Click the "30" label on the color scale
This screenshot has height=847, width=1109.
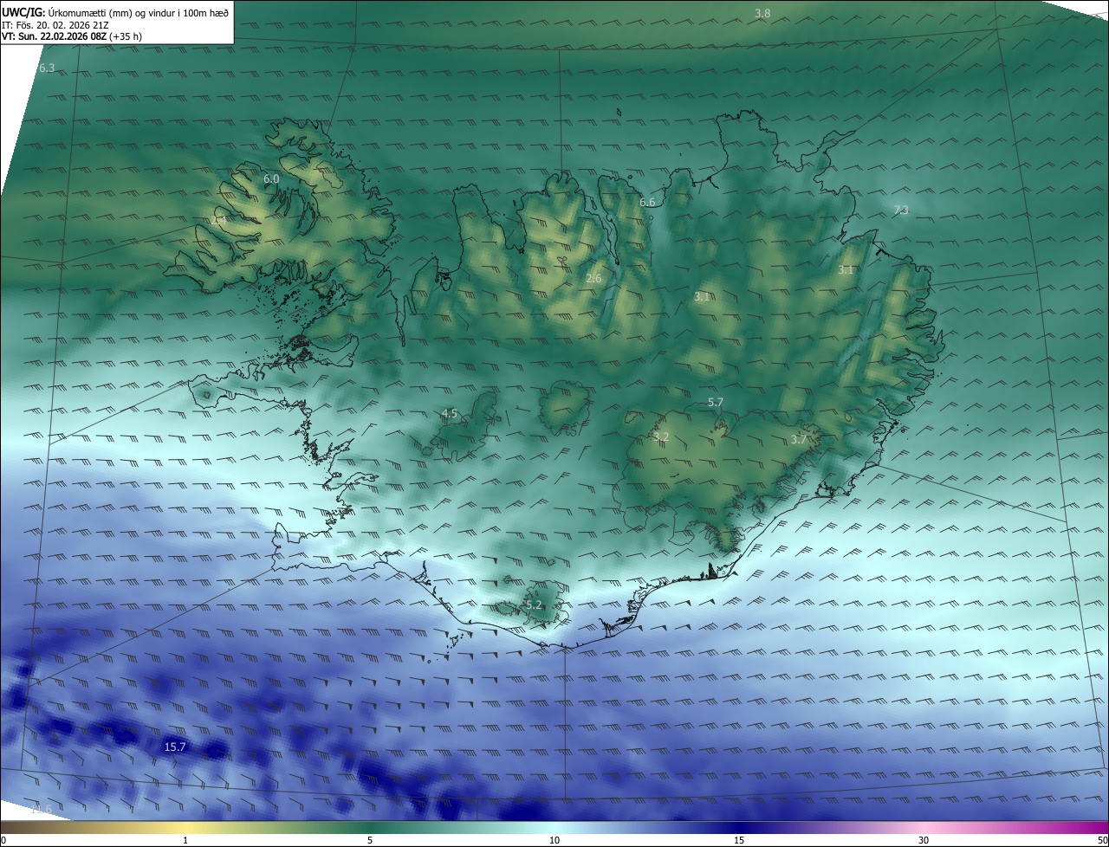coord(924,840)
